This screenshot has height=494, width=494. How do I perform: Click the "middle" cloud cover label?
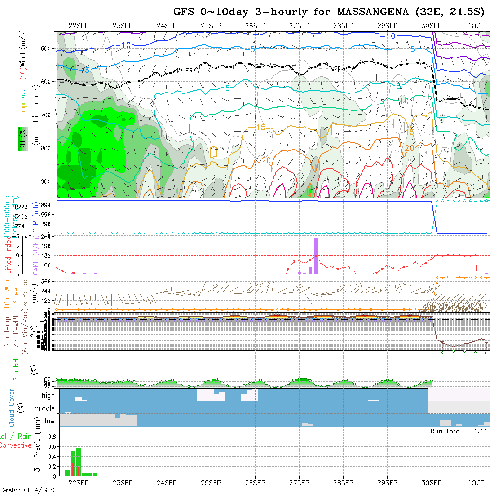pos(45,409)
